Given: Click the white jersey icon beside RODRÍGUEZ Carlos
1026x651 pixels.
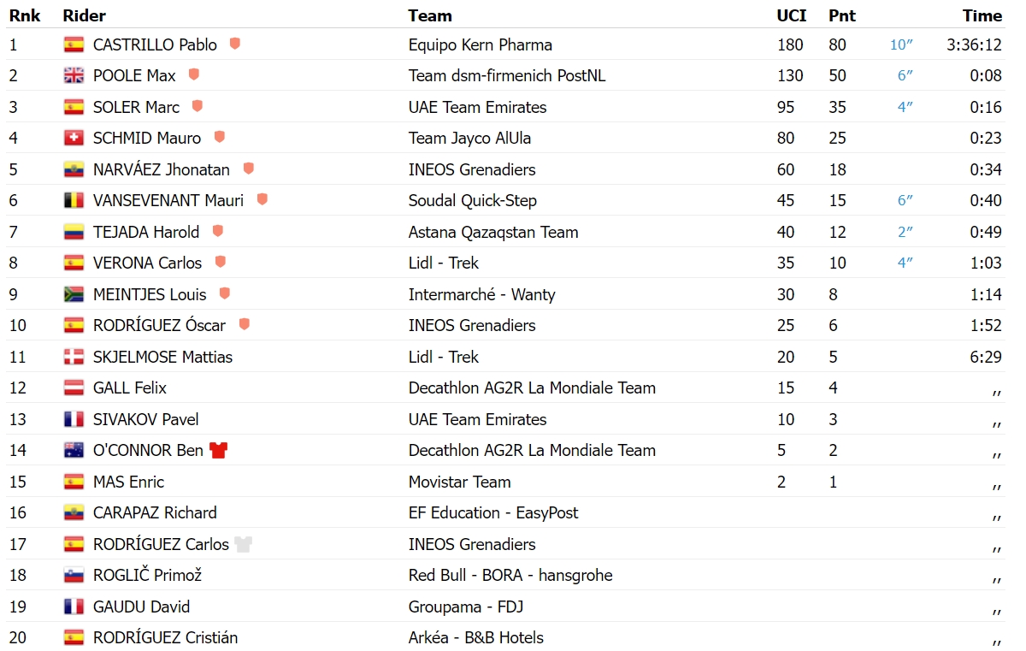Looking at the screenshot, I should pyautogui.click(x=244, y=544).
